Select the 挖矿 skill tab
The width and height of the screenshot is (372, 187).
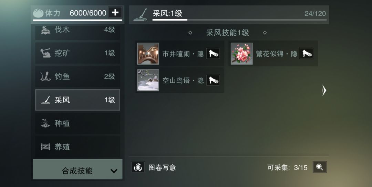pos(77,53)
